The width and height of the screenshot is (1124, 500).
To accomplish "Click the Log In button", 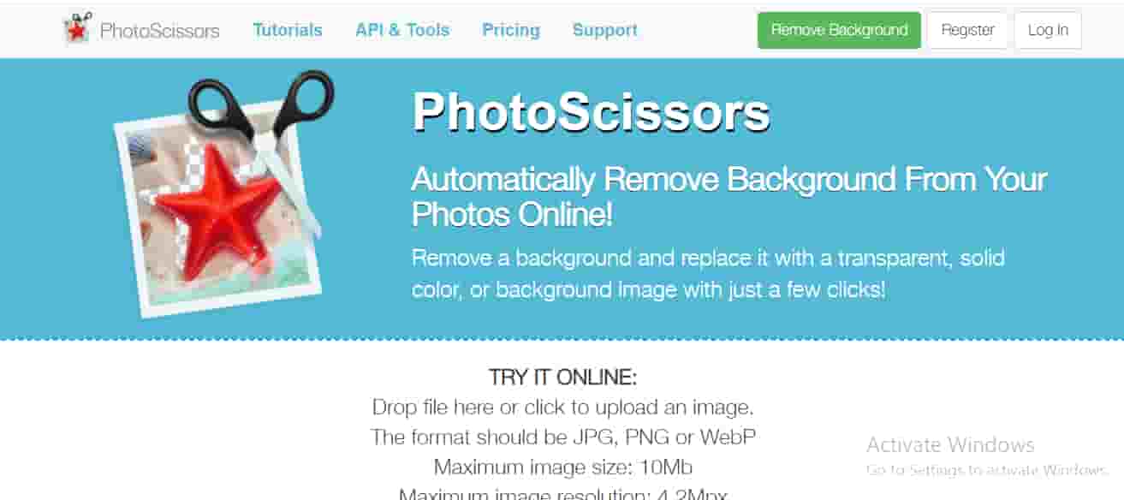I will tap(1048, 30).
